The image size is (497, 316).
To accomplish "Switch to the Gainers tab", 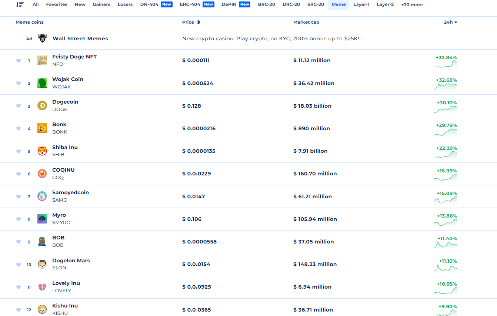I will coord(101,4).
